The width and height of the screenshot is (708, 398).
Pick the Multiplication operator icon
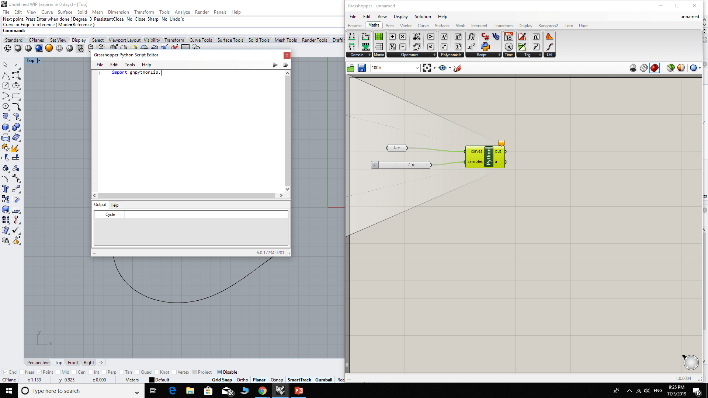pos(403,36)
